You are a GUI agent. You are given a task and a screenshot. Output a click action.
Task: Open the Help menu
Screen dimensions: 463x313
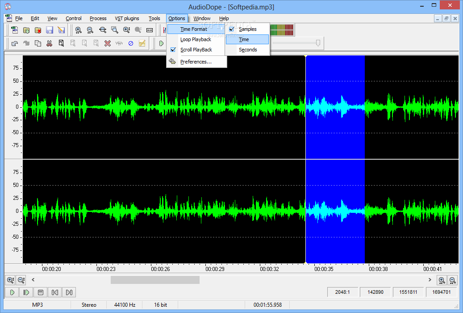pyautogui.click(x=224, y=18)
